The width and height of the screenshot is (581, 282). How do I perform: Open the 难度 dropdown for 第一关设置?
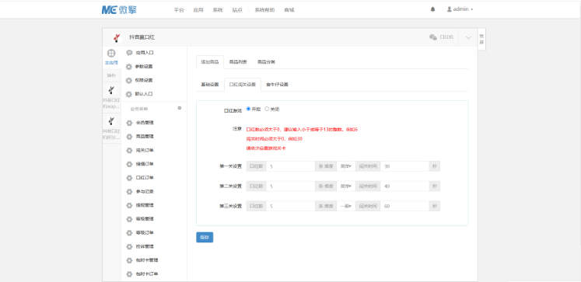tap(345, 166)
